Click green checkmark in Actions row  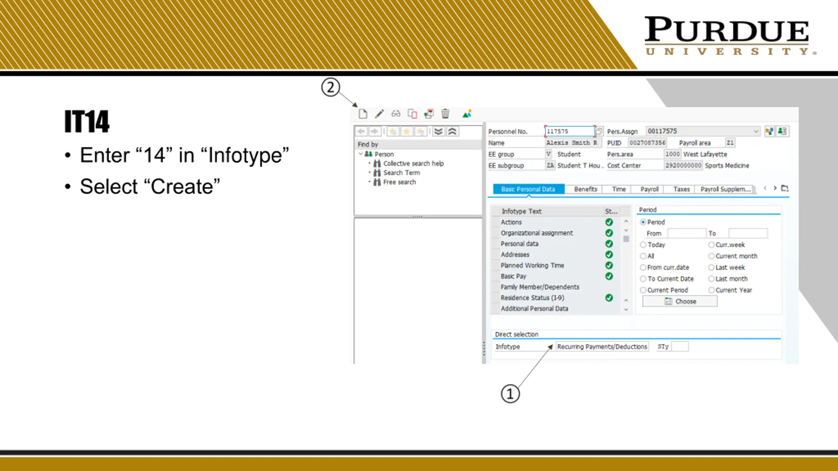click(609, 222)
